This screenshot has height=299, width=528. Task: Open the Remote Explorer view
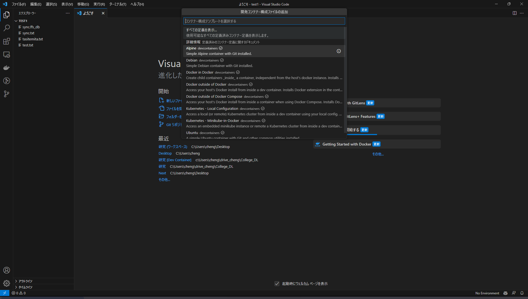click(x=7, y=55)
